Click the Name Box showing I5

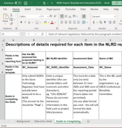click(10, 34)
